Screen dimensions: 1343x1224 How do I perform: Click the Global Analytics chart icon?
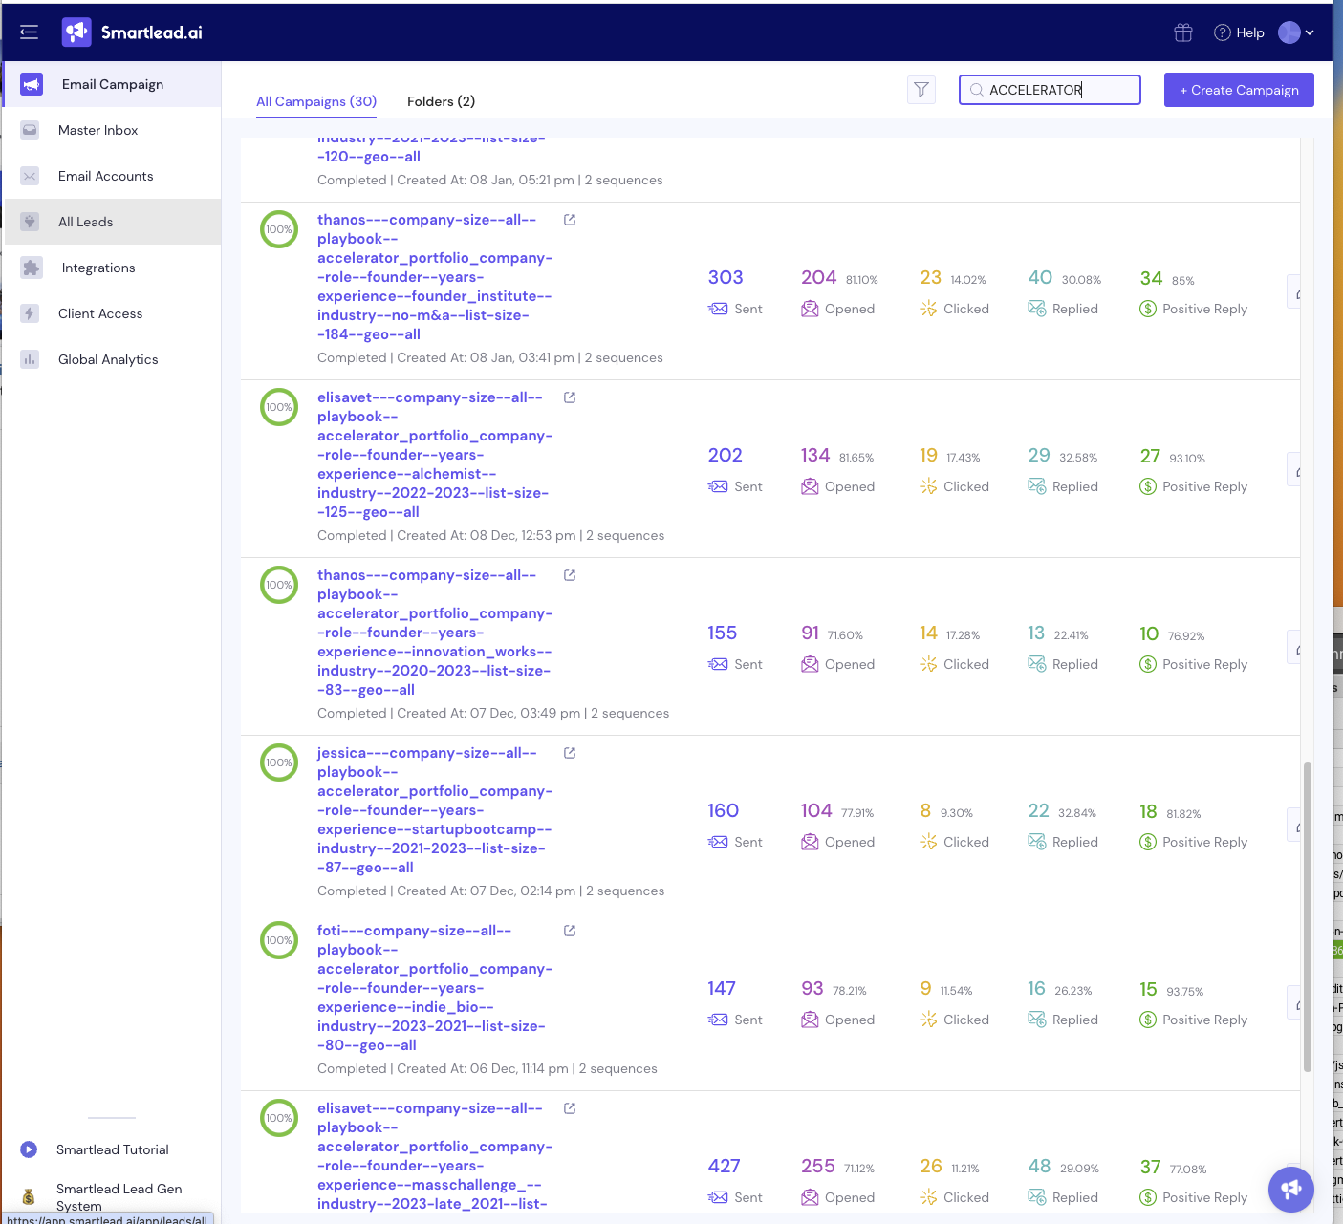30,359
